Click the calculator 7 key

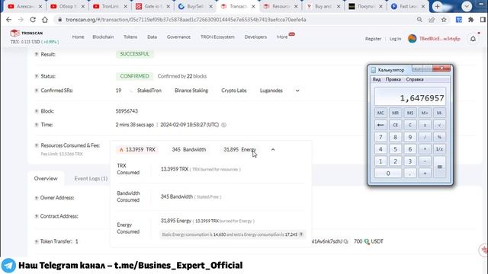(x=380, y=137)
